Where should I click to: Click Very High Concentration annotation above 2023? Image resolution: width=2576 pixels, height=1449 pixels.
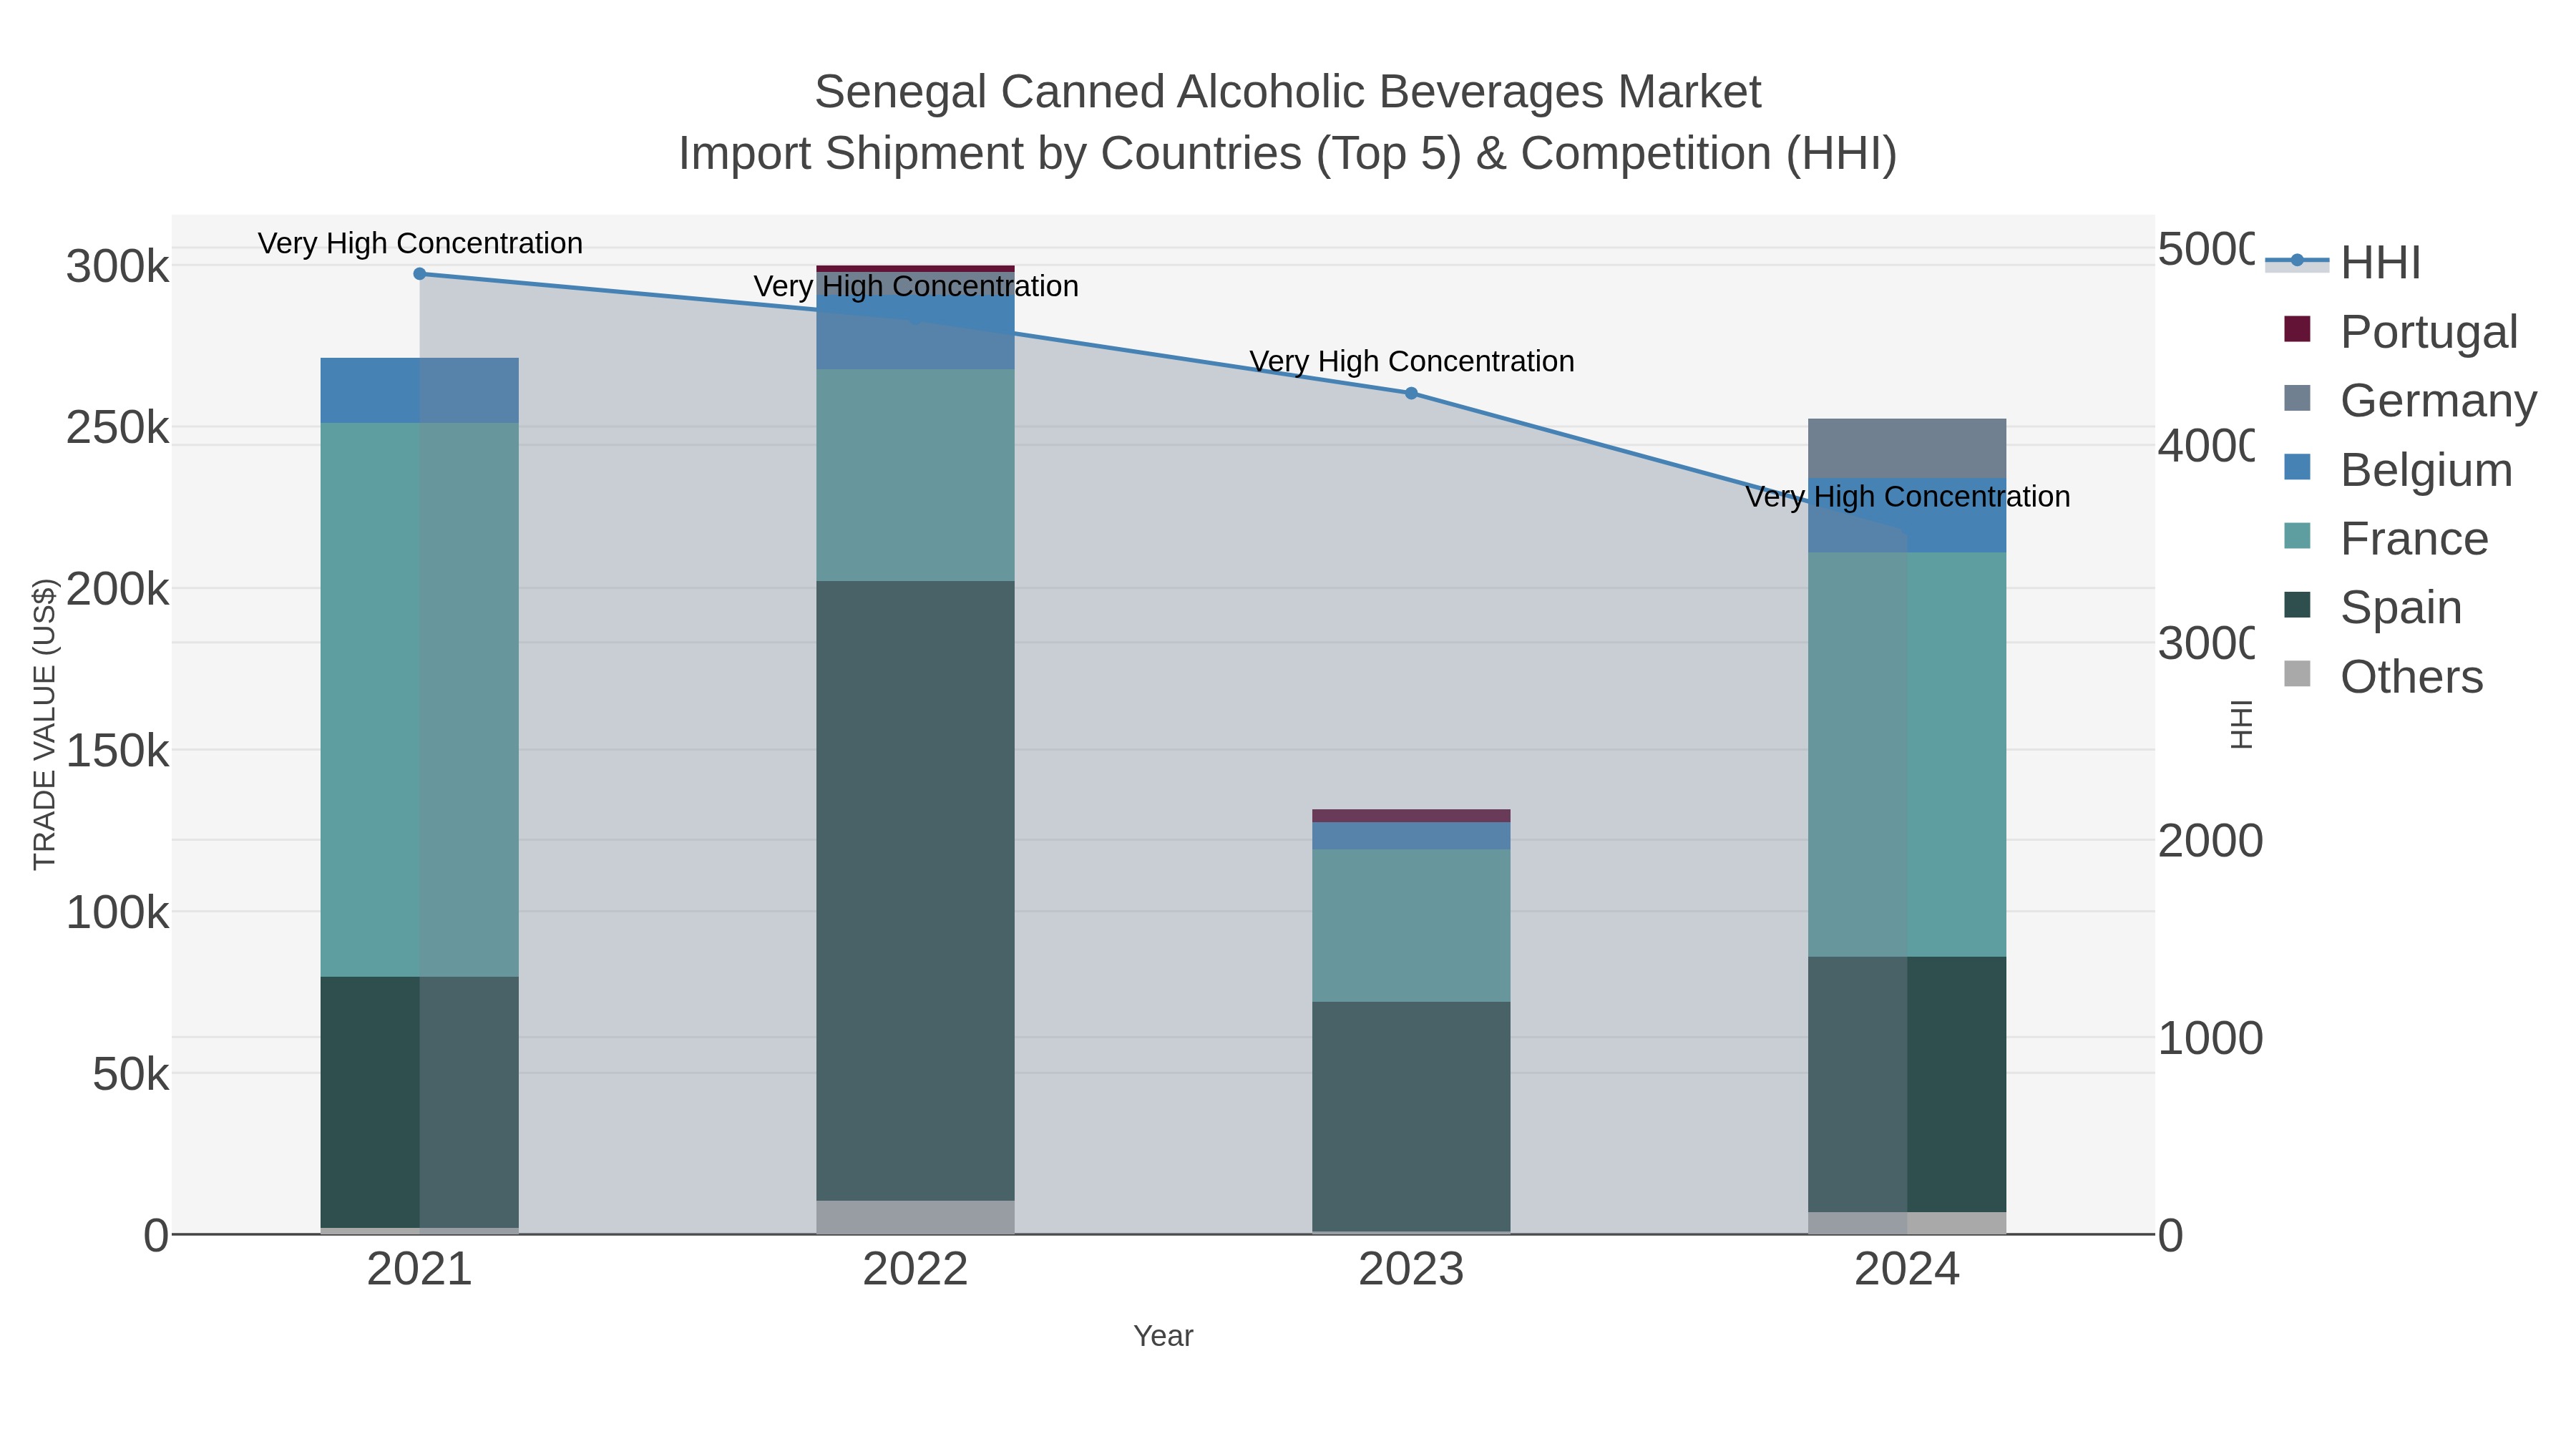[1412, 361]
